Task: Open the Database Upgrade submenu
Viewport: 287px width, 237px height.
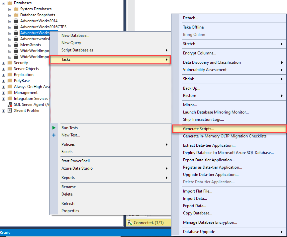Action: [x=229, y=232]
